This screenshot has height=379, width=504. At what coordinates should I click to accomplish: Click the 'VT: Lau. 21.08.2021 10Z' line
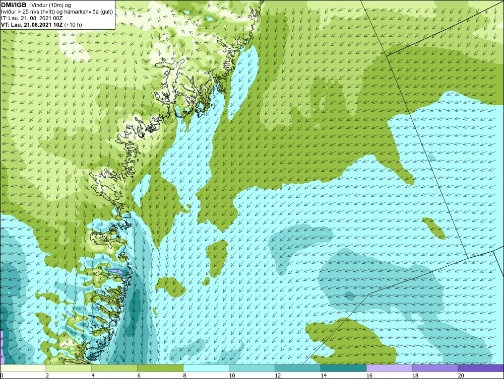tap(32, 25)
